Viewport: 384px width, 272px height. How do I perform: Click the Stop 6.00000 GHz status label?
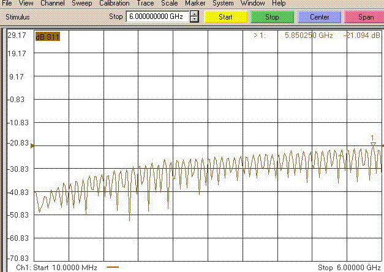[x=349, y=267]
